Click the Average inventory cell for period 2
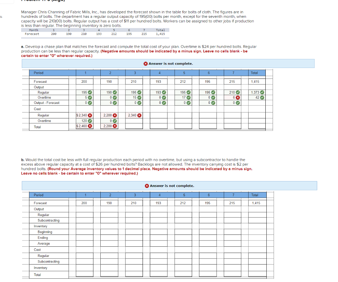338x282 pixels. 109,243
